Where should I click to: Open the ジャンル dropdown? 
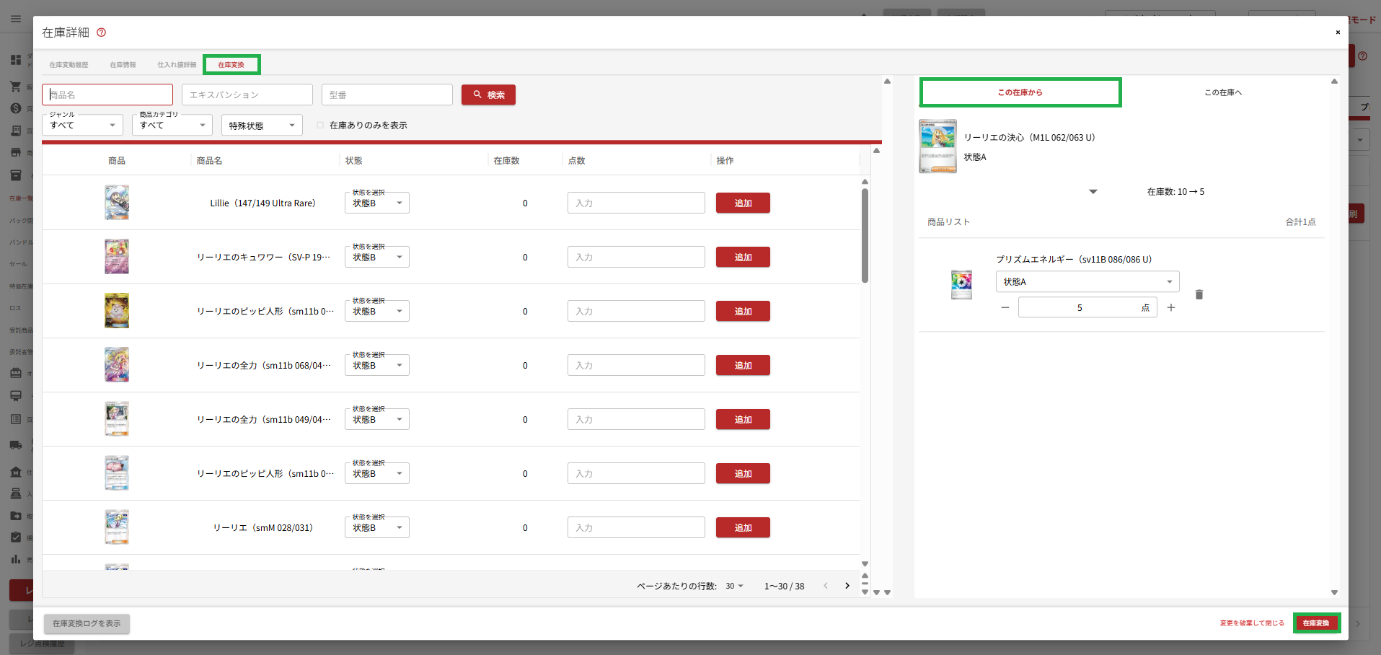82,126
